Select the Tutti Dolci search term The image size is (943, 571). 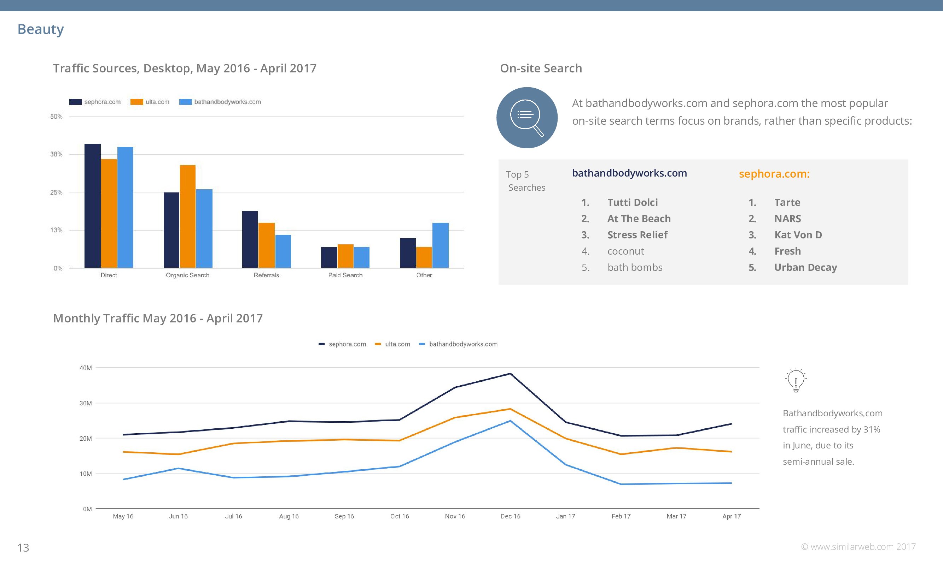click(632, 202)
